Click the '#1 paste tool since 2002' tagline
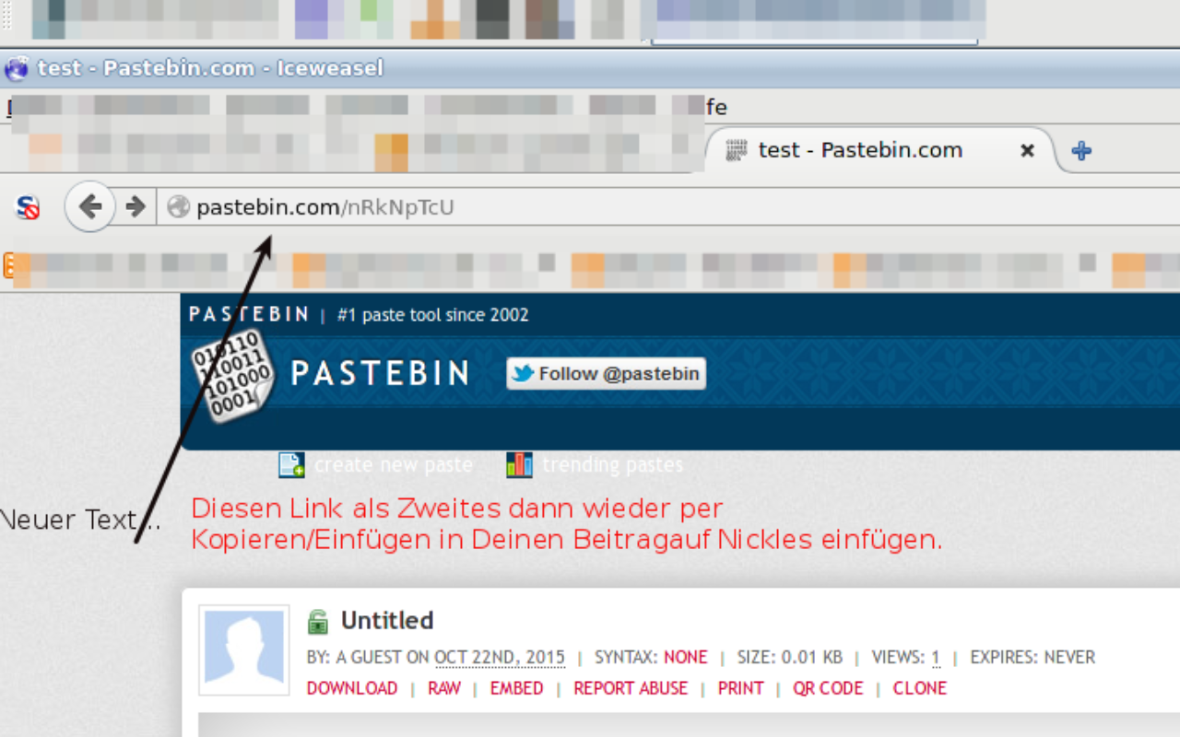 coord(433,315)
